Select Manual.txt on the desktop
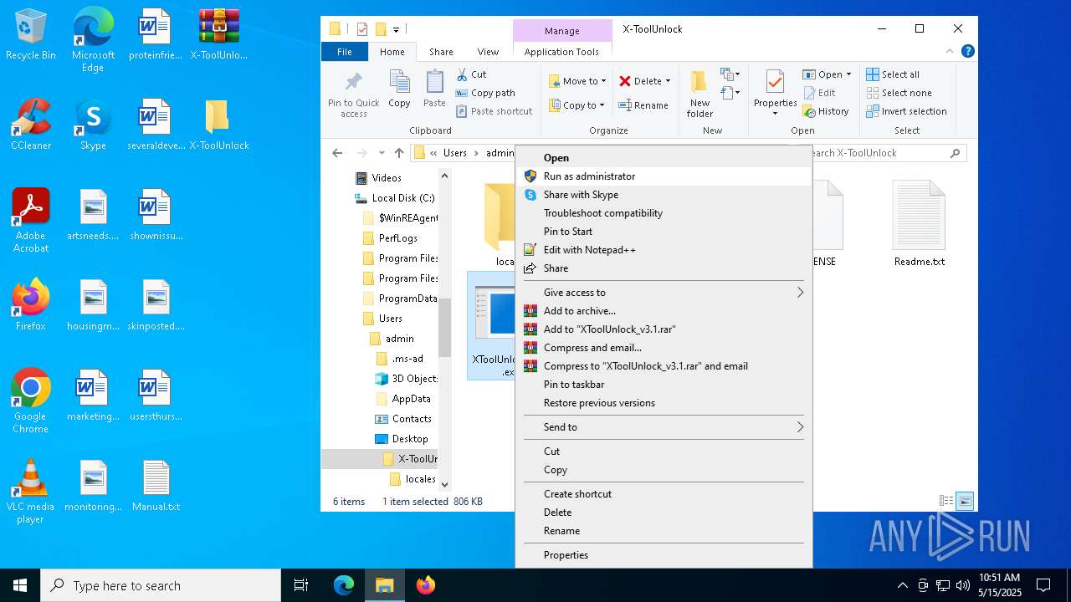Viewport: 1071px width, 602px height. (x=156, y=486)
